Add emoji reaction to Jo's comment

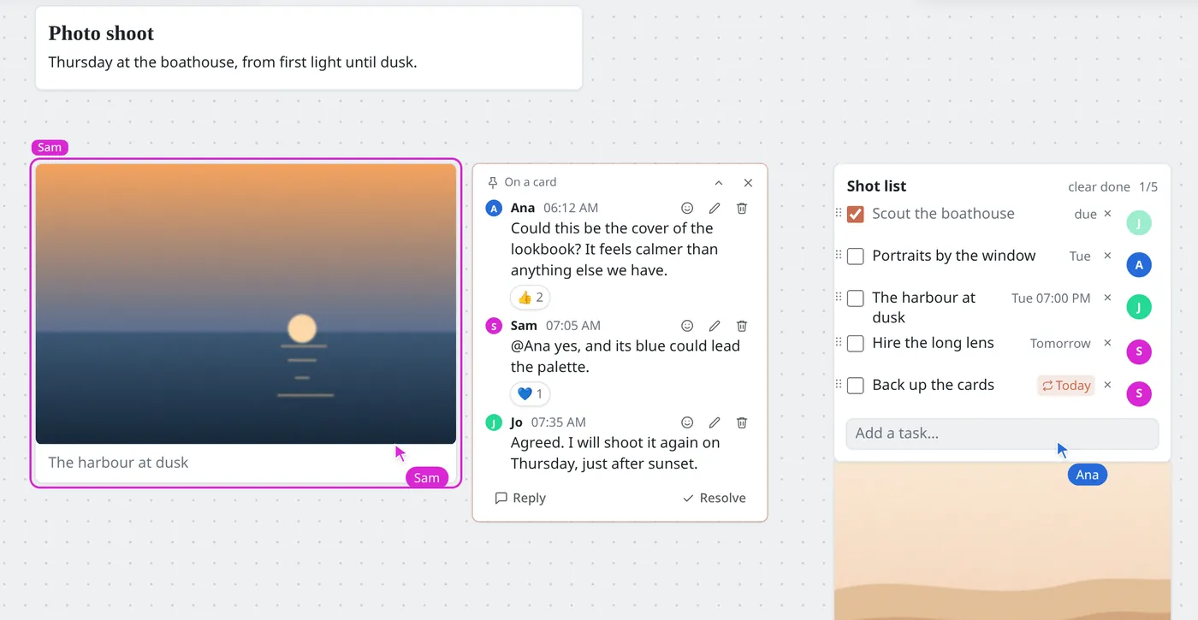687,422
